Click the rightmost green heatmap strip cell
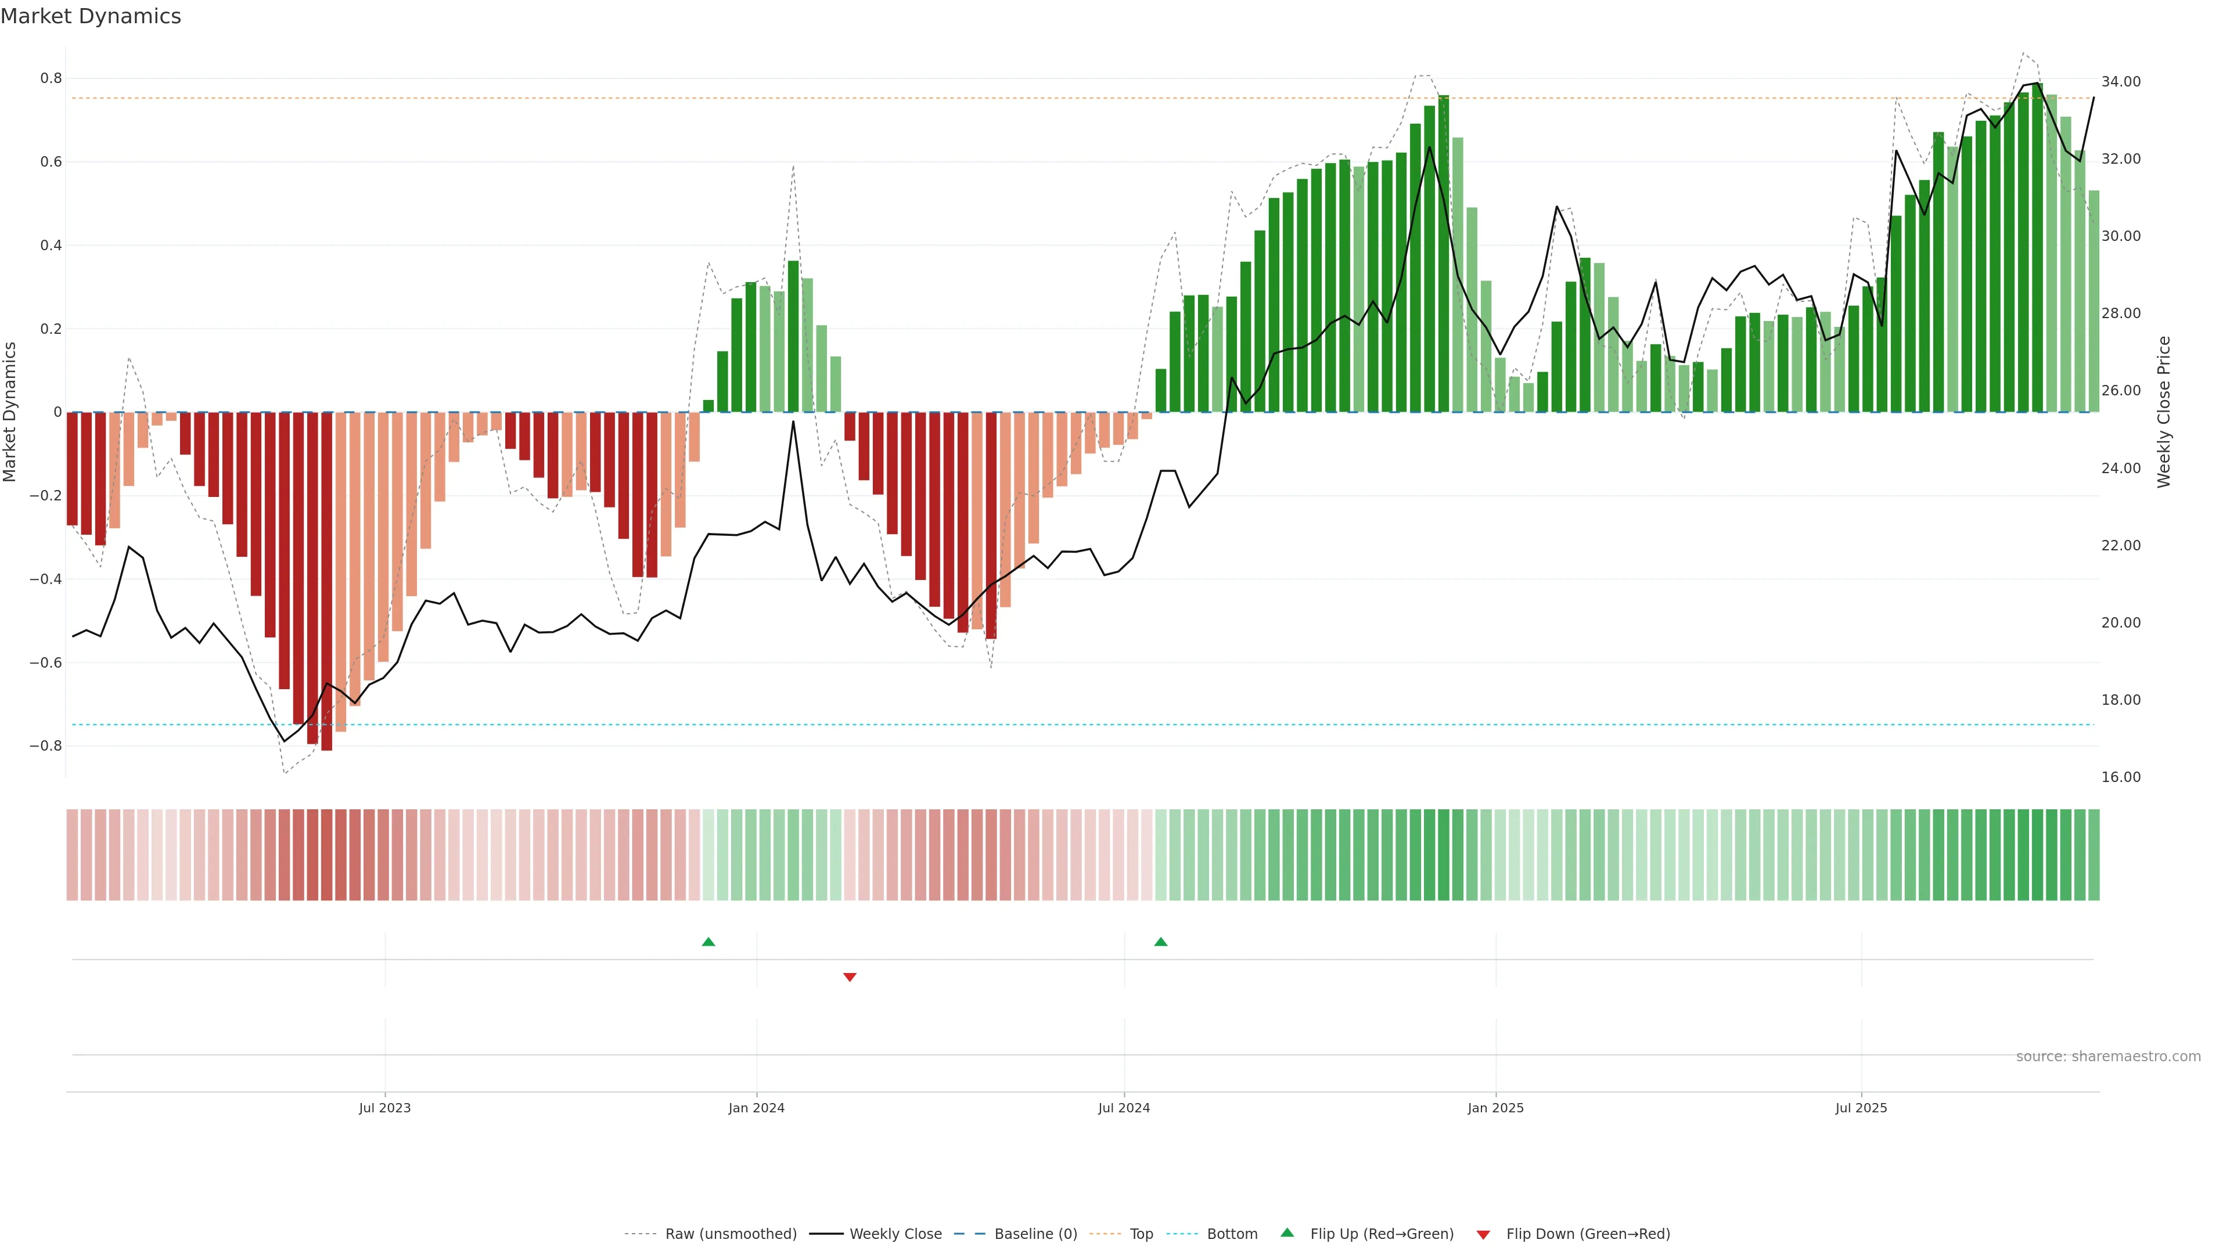The width and height of the screenshot is (2230, 1254). pos(2093,854)
